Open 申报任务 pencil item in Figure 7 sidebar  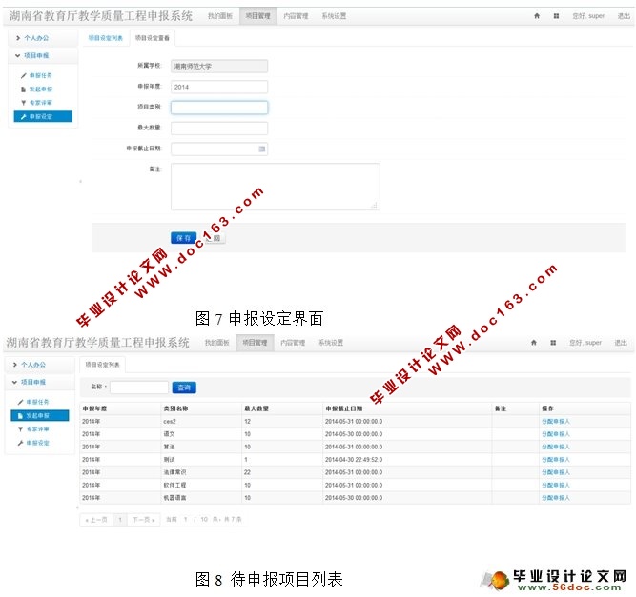pyautogui.click(x=37, y=76)
